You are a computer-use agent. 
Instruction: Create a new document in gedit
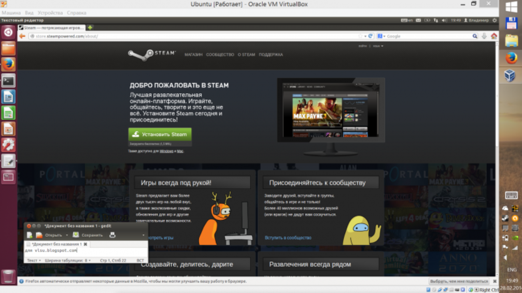pyautogui.click(x=29, y=235)
